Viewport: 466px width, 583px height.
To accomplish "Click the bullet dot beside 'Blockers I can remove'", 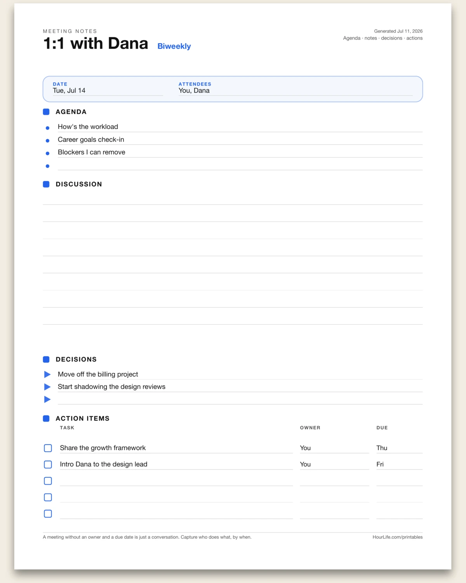I will pyautogui.click(x=47, y=154).
